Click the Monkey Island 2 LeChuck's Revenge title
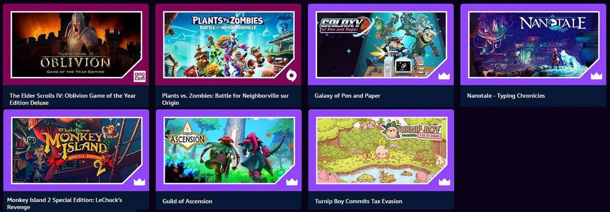This screenshot has width=610, height=212. point(64,204)
